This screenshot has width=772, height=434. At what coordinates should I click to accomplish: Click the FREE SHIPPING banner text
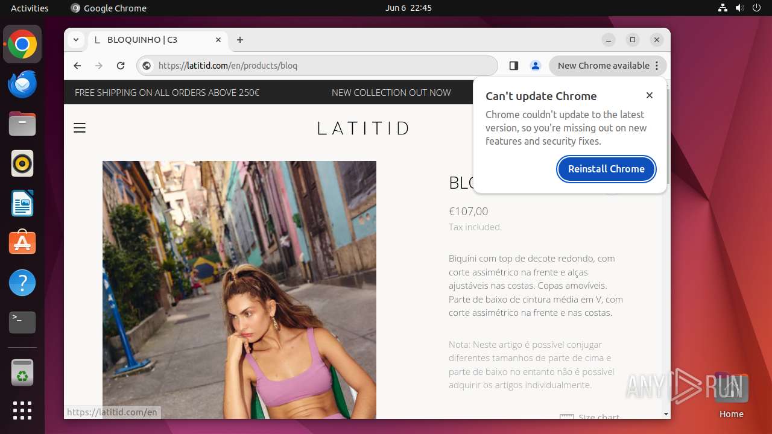tap(167, 92)
